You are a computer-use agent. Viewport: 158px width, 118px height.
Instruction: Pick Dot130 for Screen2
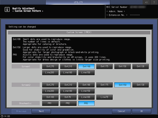pyautogui.click(x=141, y=85)
